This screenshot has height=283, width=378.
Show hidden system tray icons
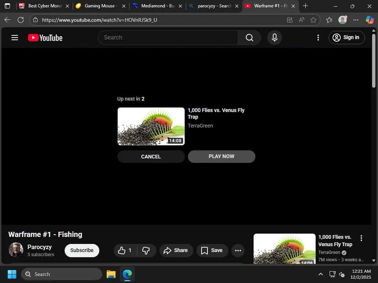pos(321,274)
